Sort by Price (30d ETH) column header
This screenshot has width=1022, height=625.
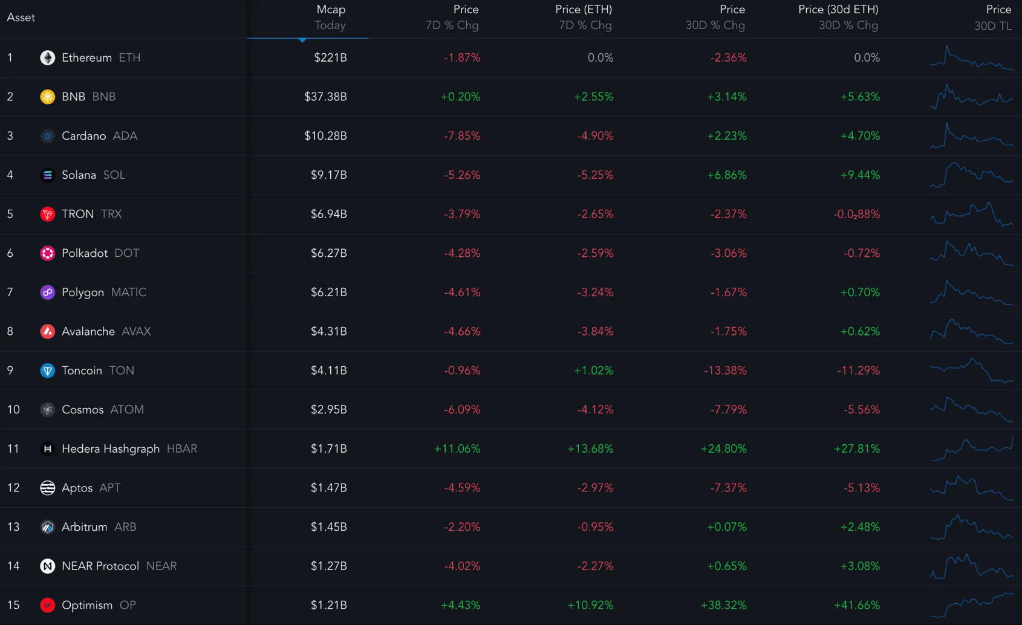[838, 18]
